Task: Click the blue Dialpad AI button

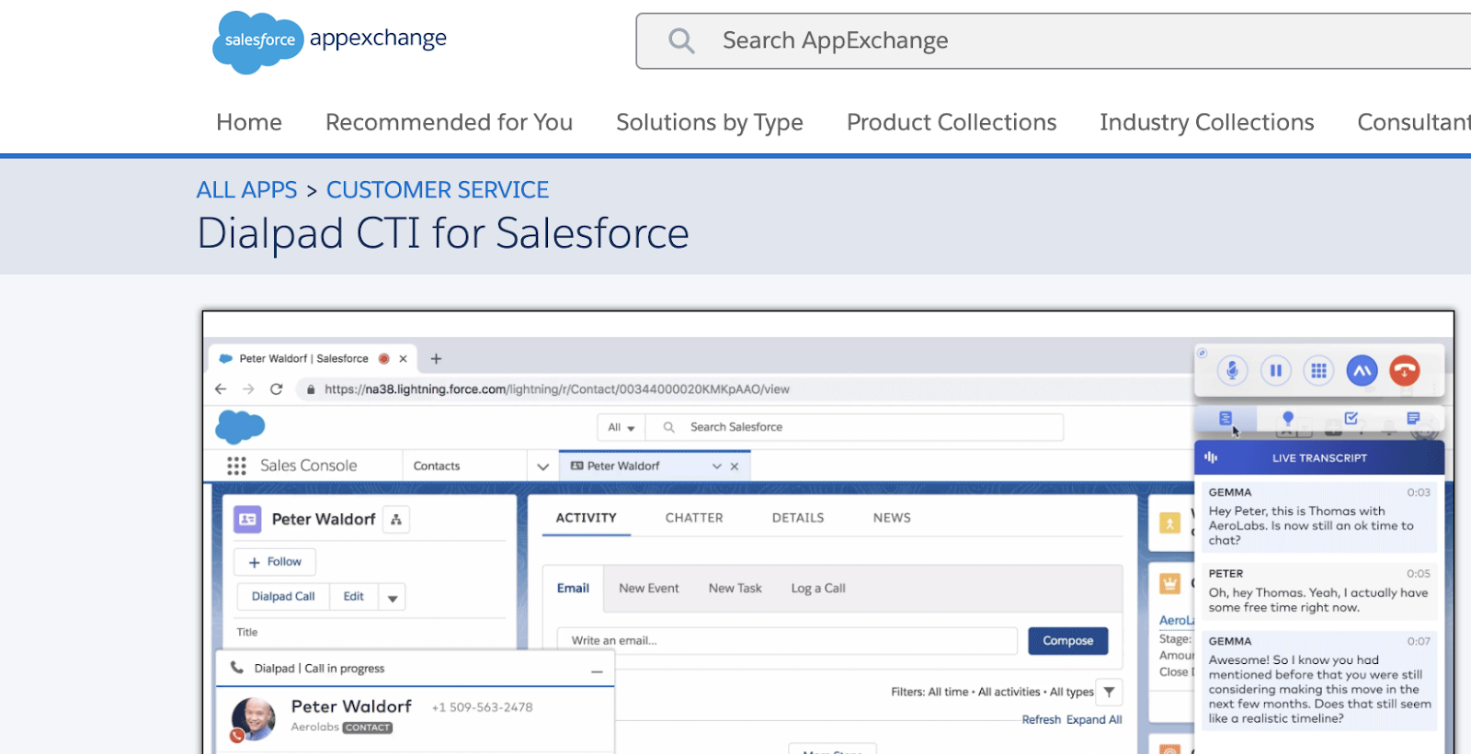Action: (1362, 370)
